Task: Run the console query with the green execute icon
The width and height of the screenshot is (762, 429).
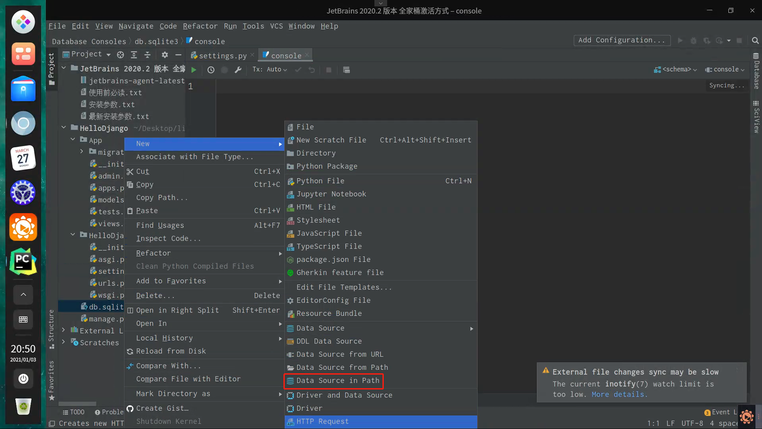Action: (194, 70)
